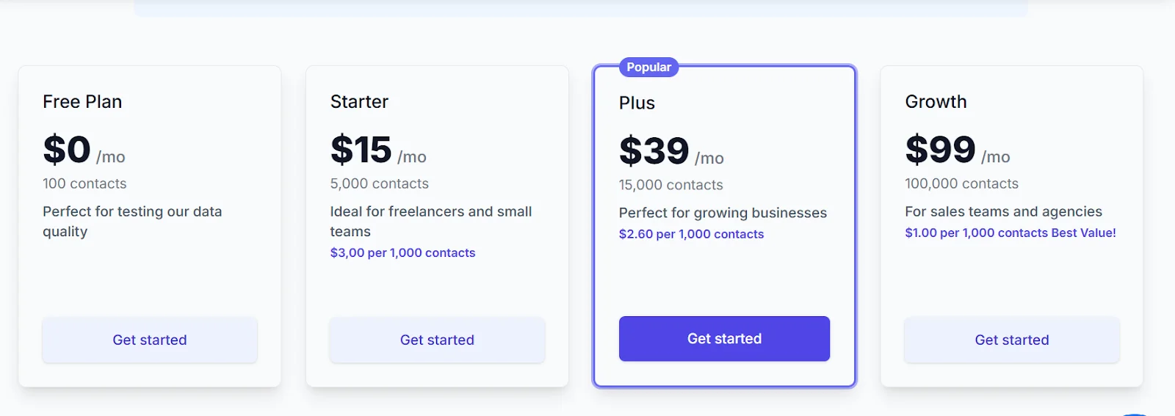Screen dimensions: 1175x416
Task: Click the $3,00 per 1,000 contacts text
Action: click(402, 253)
